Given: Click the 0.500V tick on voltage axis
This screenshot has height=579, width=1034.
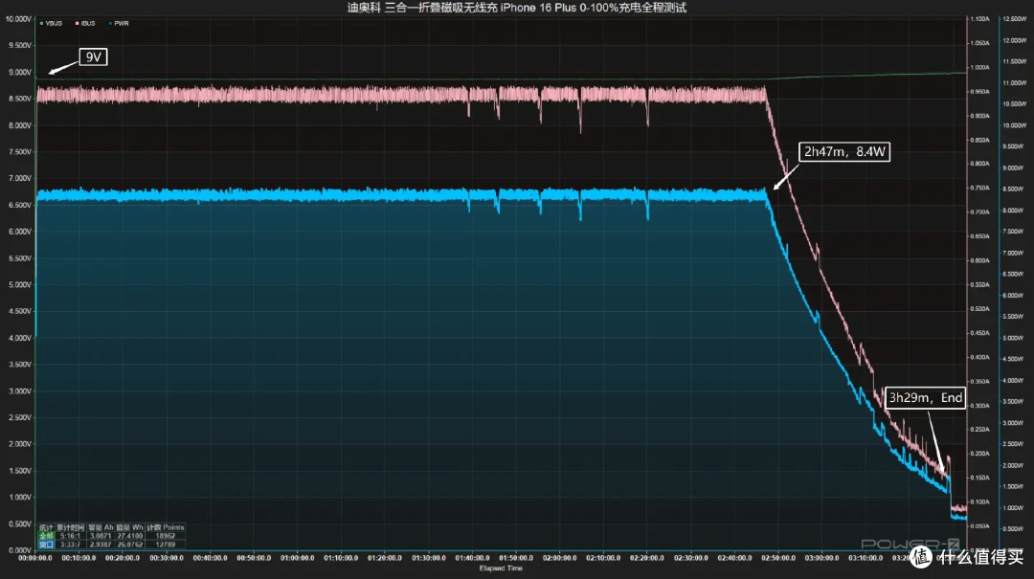Looking at the screenshot, I should 19,524.
